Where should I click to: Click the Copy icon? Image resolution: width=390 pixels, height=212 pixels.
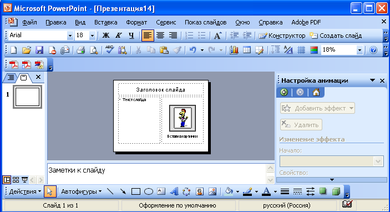pos(151,50)
